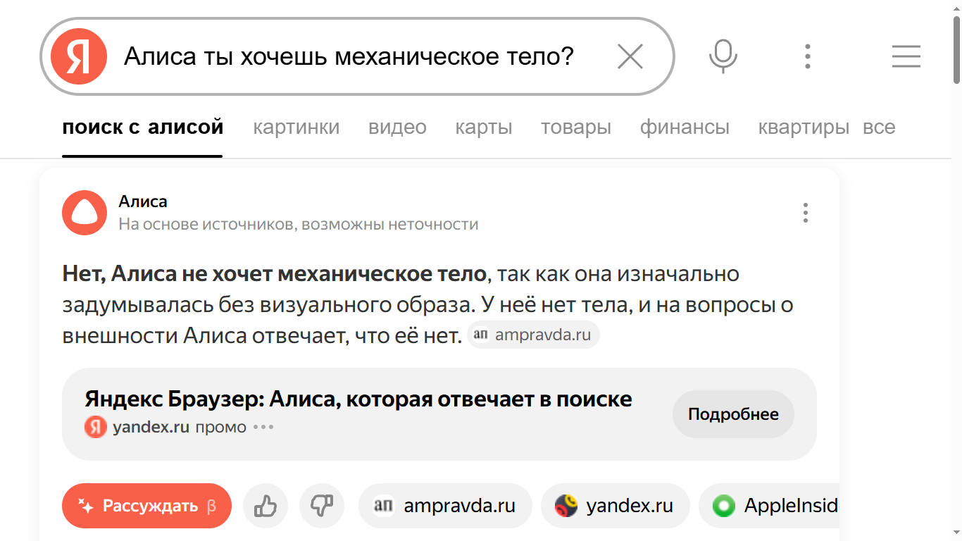Screen dimensions: 962x541
Task: Start voice search with microphone icon
Action: [723, 56]
